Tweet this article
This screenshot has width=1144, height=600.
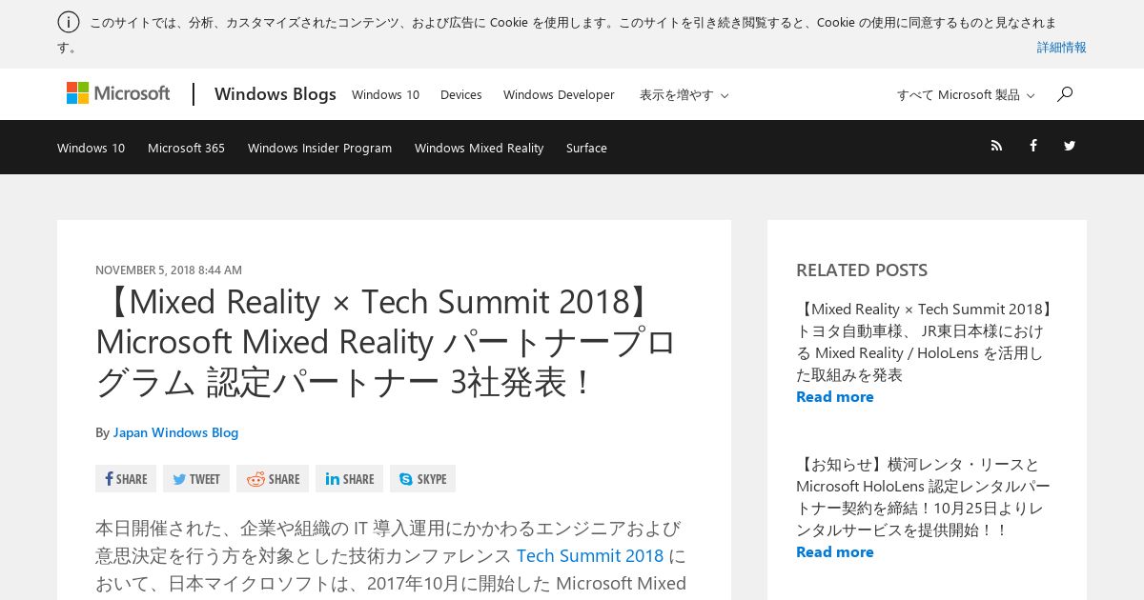point(196,479)
